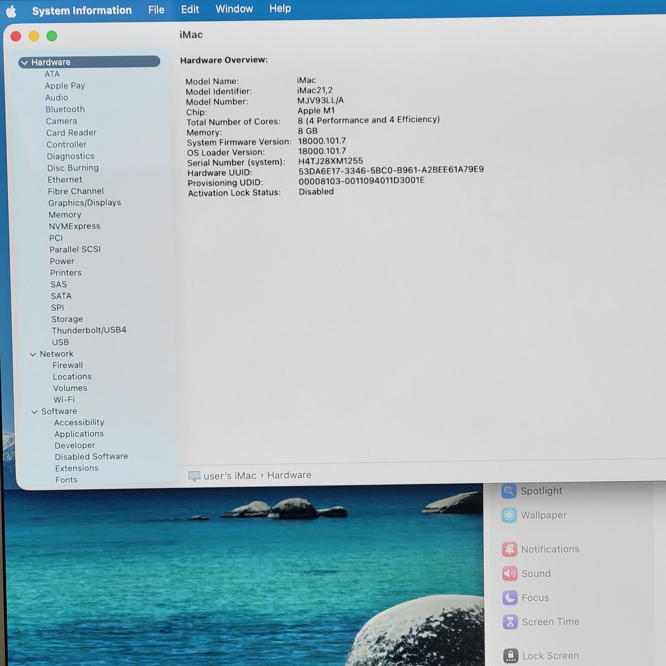Select USB in the sidebar
This screenshot has width=666, height=666.
[x=60, y=342]
